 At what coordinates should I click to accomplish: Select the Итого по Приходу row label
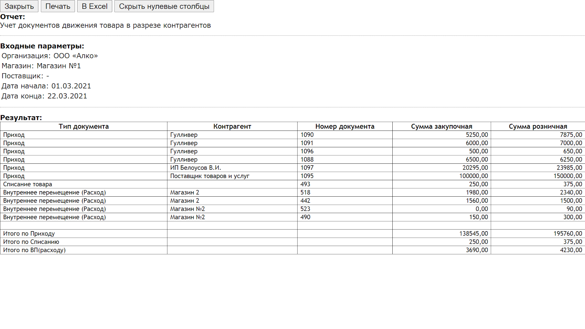[29, 234]
